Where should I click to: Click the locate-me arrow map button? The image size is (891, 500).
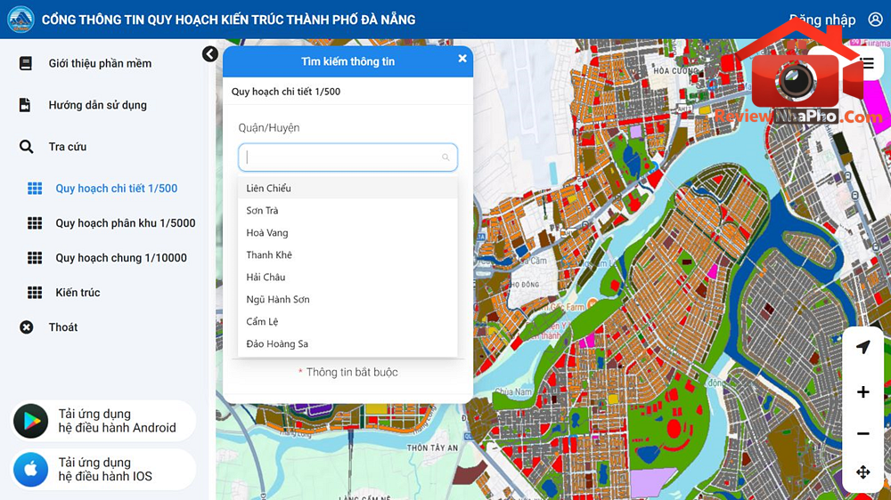[863, 347]
